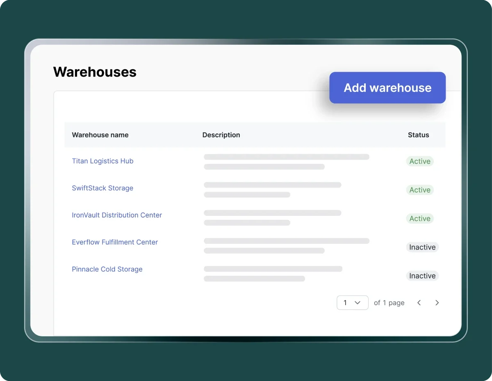Click the Add warehouse button

pos(387,88)
